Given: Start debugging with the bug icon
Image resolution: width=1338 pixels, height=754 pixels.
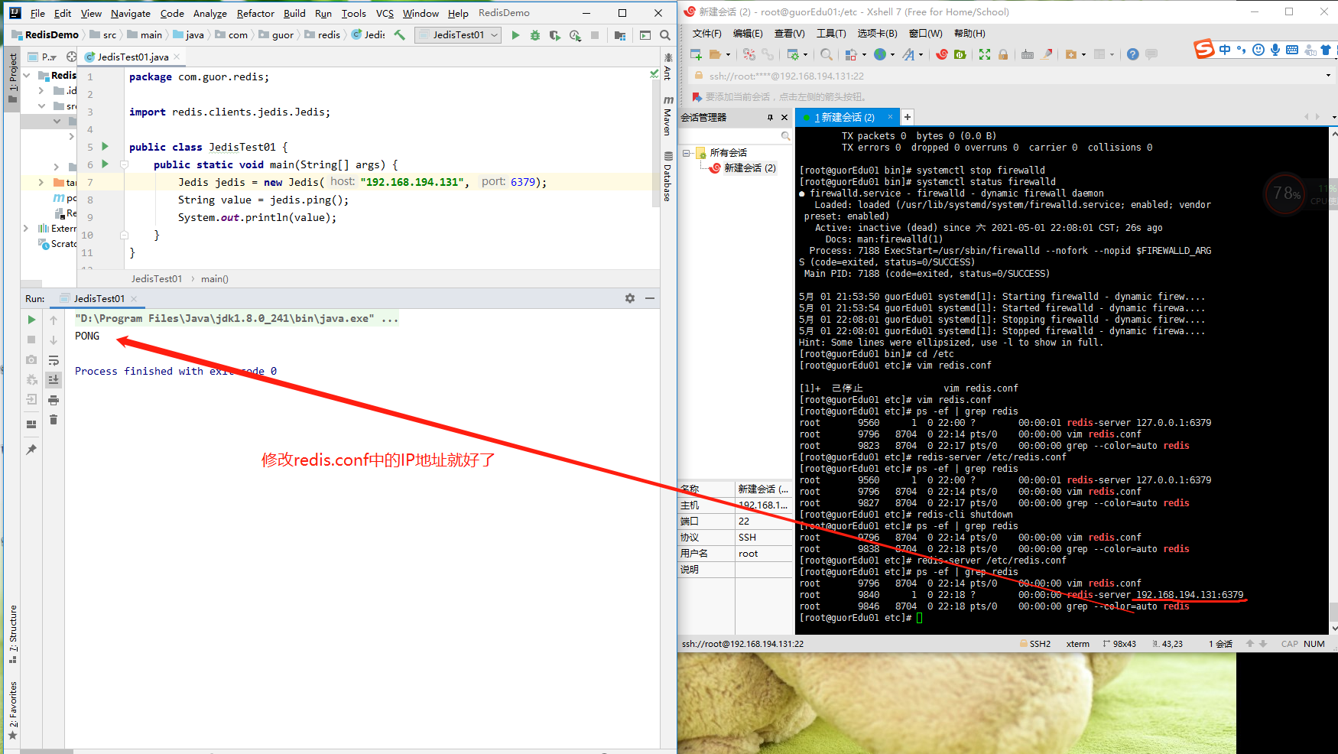Looking at the screenshot, I should pyautogui.click(x=535, y=35).
